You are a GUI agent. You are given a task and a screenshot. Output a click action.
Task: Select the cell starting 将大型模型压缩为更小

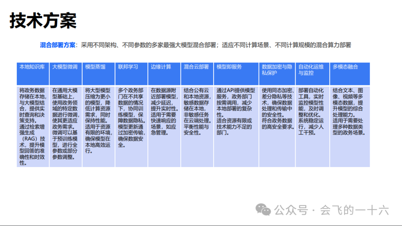(x=98, y=127)
